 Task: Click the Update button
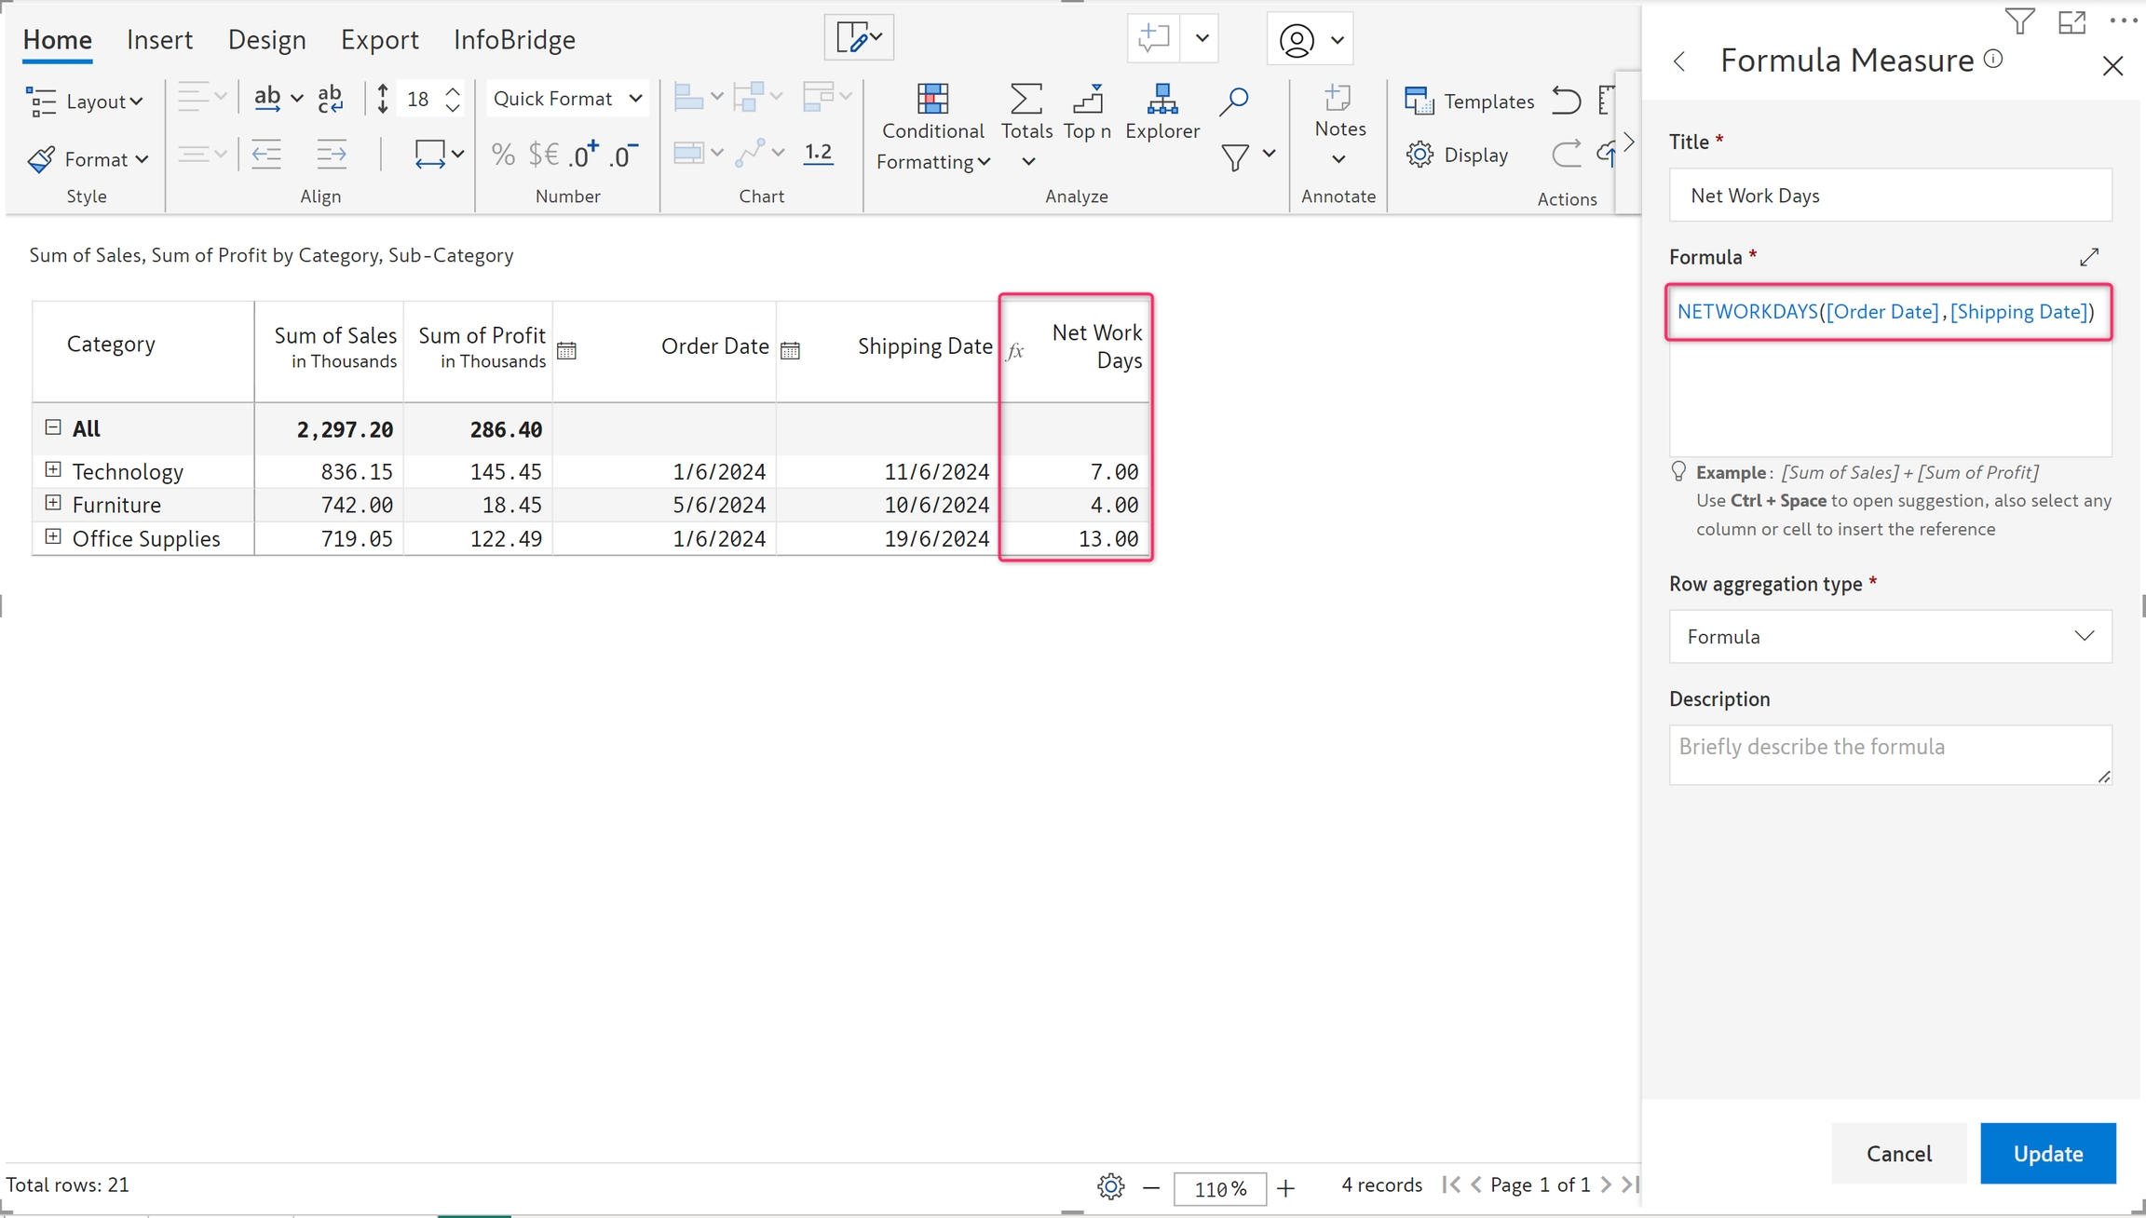pyautogui.click(x=2047, y=1153)
